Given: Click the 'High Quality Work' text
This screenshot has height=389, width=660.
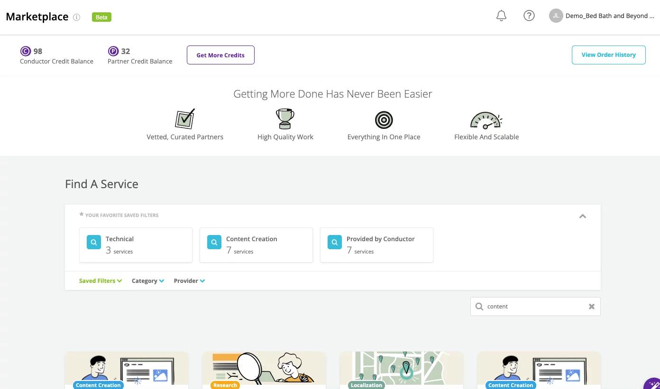Looking at the screenshot, I should coord(285,137).
